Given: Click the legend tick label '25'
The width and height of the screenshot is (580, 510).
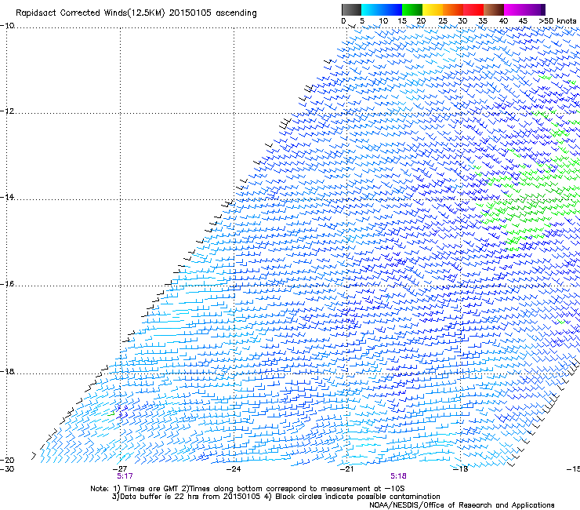Looking at the screenshot, I should tap(443, 21).
